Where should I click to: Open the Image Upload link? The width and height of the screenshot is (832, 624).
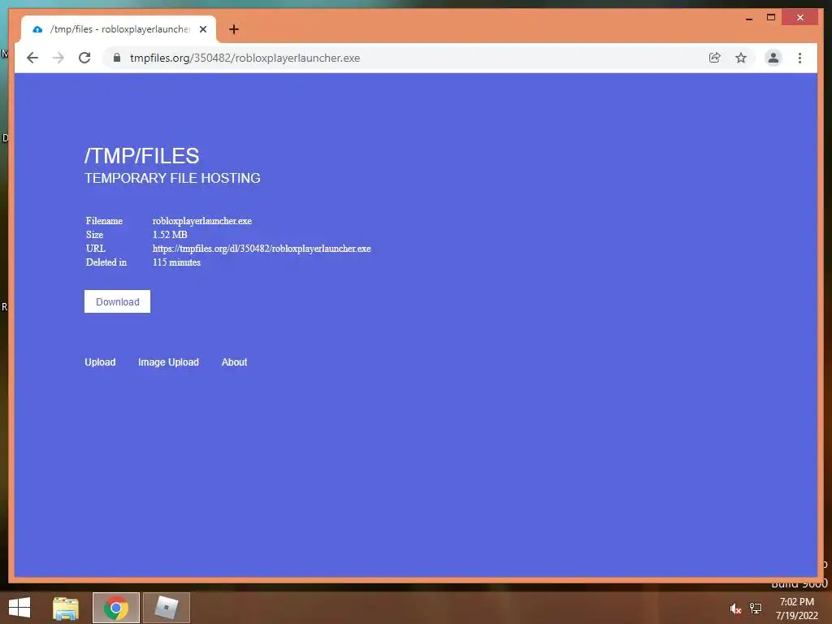pos(168,362)
